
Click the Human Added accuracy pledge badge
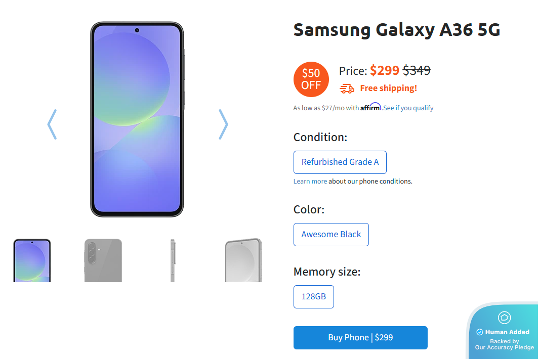504,332
